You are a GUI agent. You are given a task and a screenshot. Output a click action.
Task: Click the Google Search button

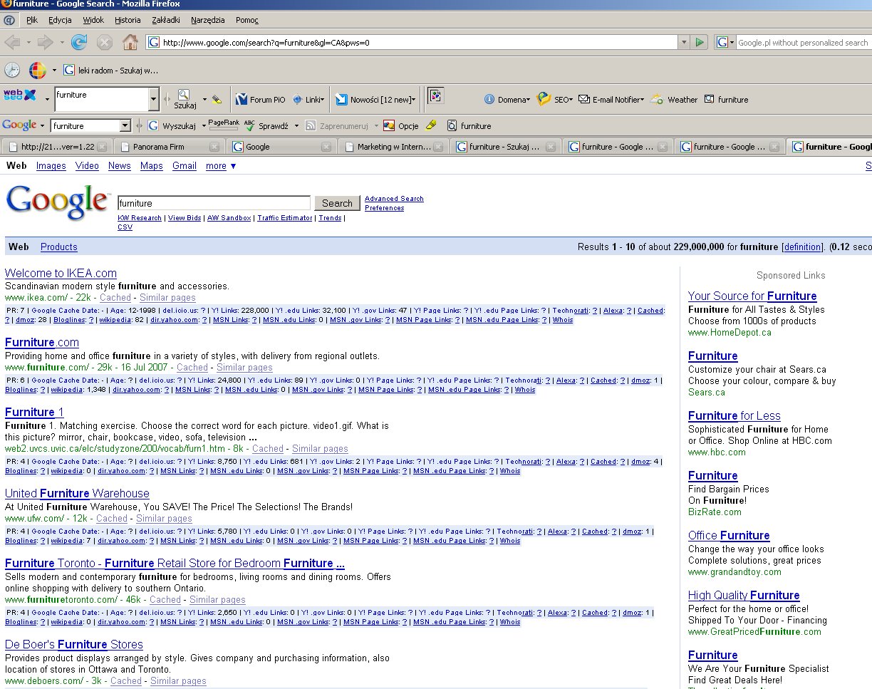pyautogui.click(x=337, y=203)
